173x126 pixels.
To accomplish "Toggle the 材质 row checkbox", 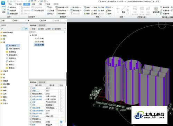I will [x=61, y=105].
